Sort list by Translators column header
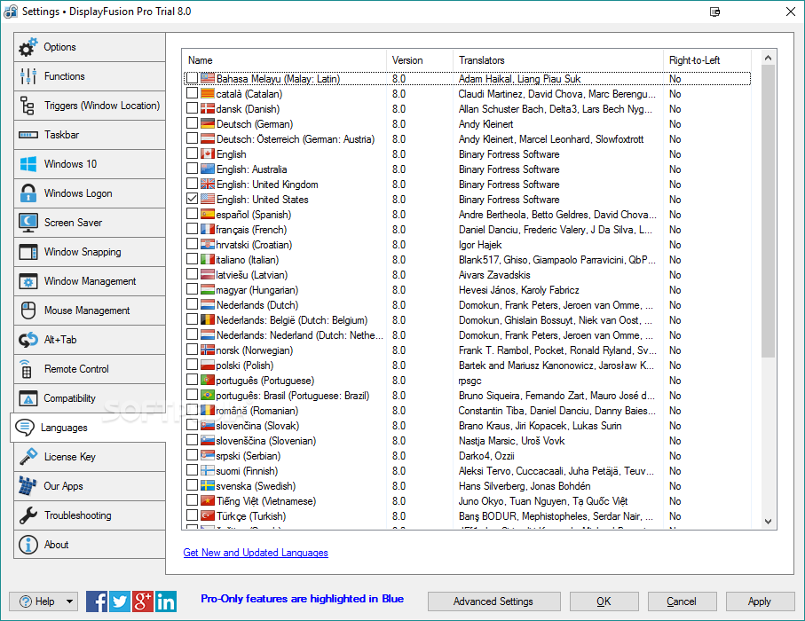 pyautogui.click(x=558, y=60)
